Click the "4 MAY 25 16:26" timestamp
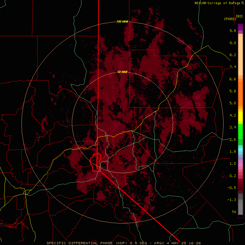The height and width of the screenshot is (245, 245). 184,243
